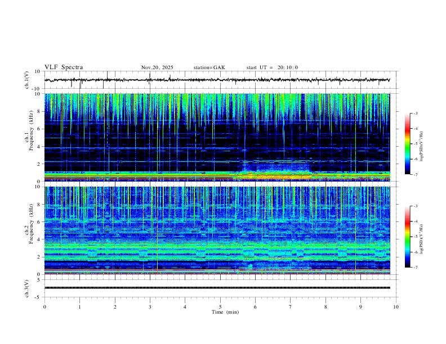Click the ch.2 color scale bar
The height and width of the screenshot is (344, 446).
point(408,237)
